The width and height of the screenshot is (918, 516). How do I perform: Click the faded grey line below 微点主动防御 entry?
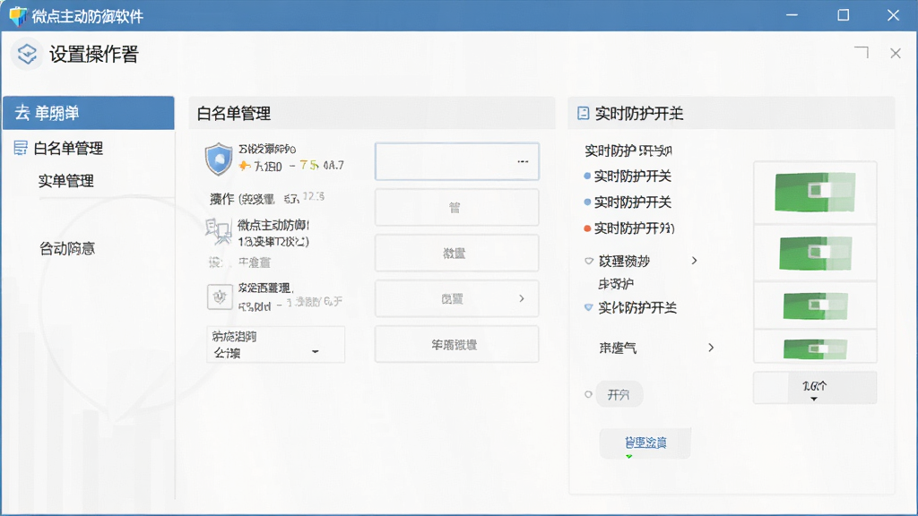click(x=239, y=262)
